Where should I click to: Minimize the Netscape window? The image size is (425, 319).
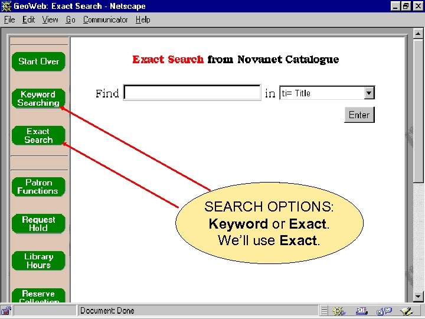tap(395, 6)
